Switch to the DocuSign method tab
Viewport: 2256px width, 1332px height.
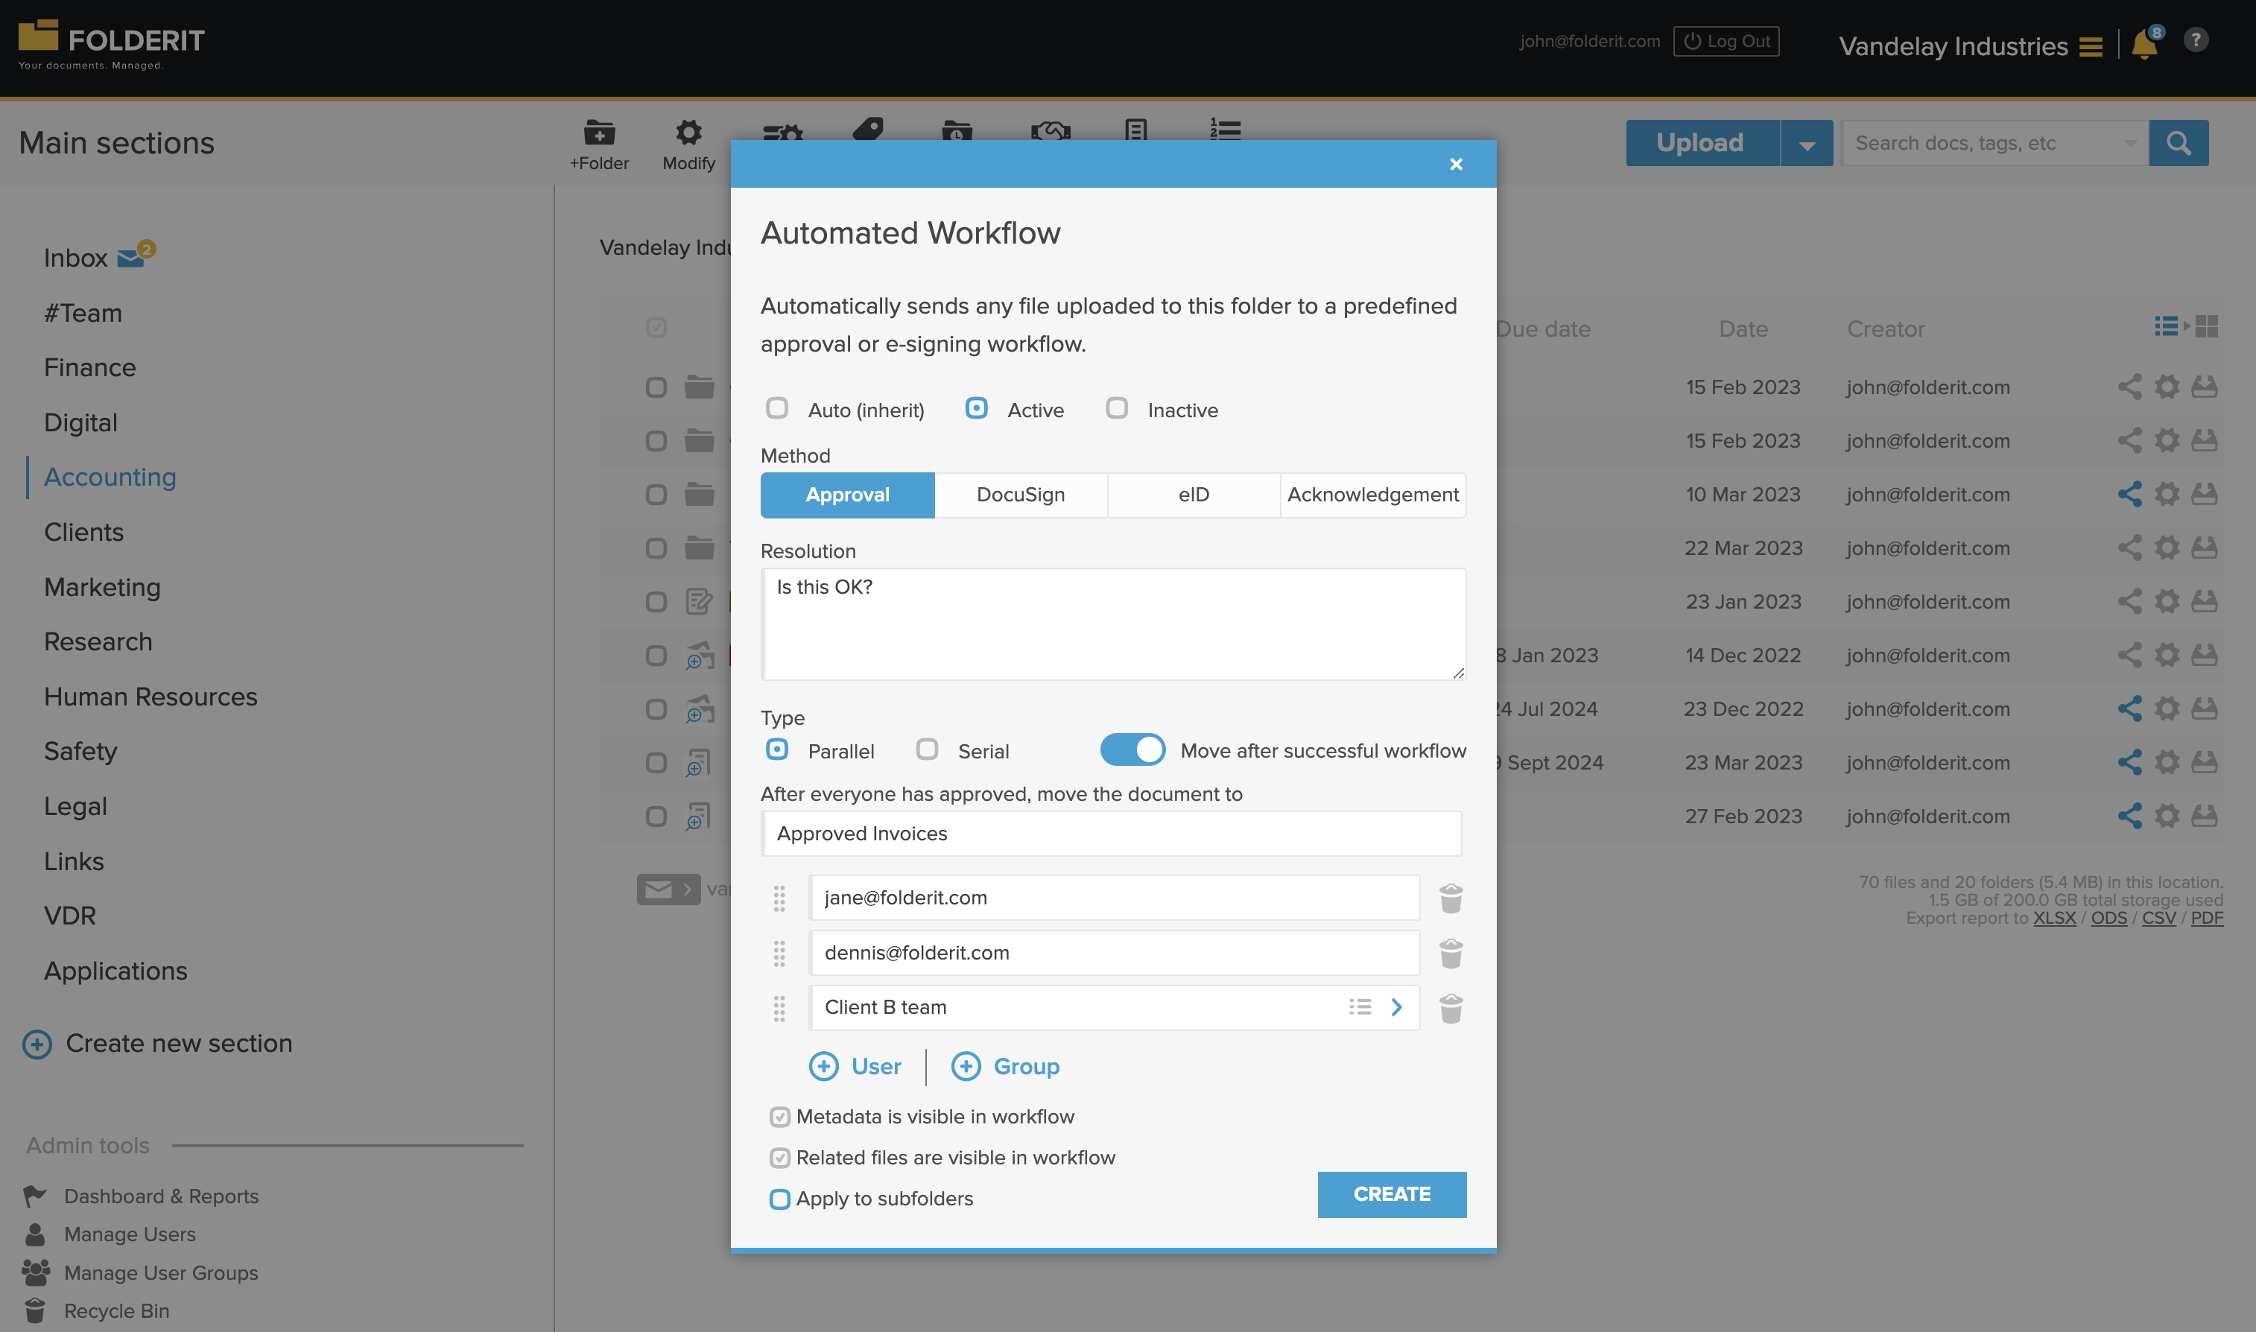point(1020,495)
